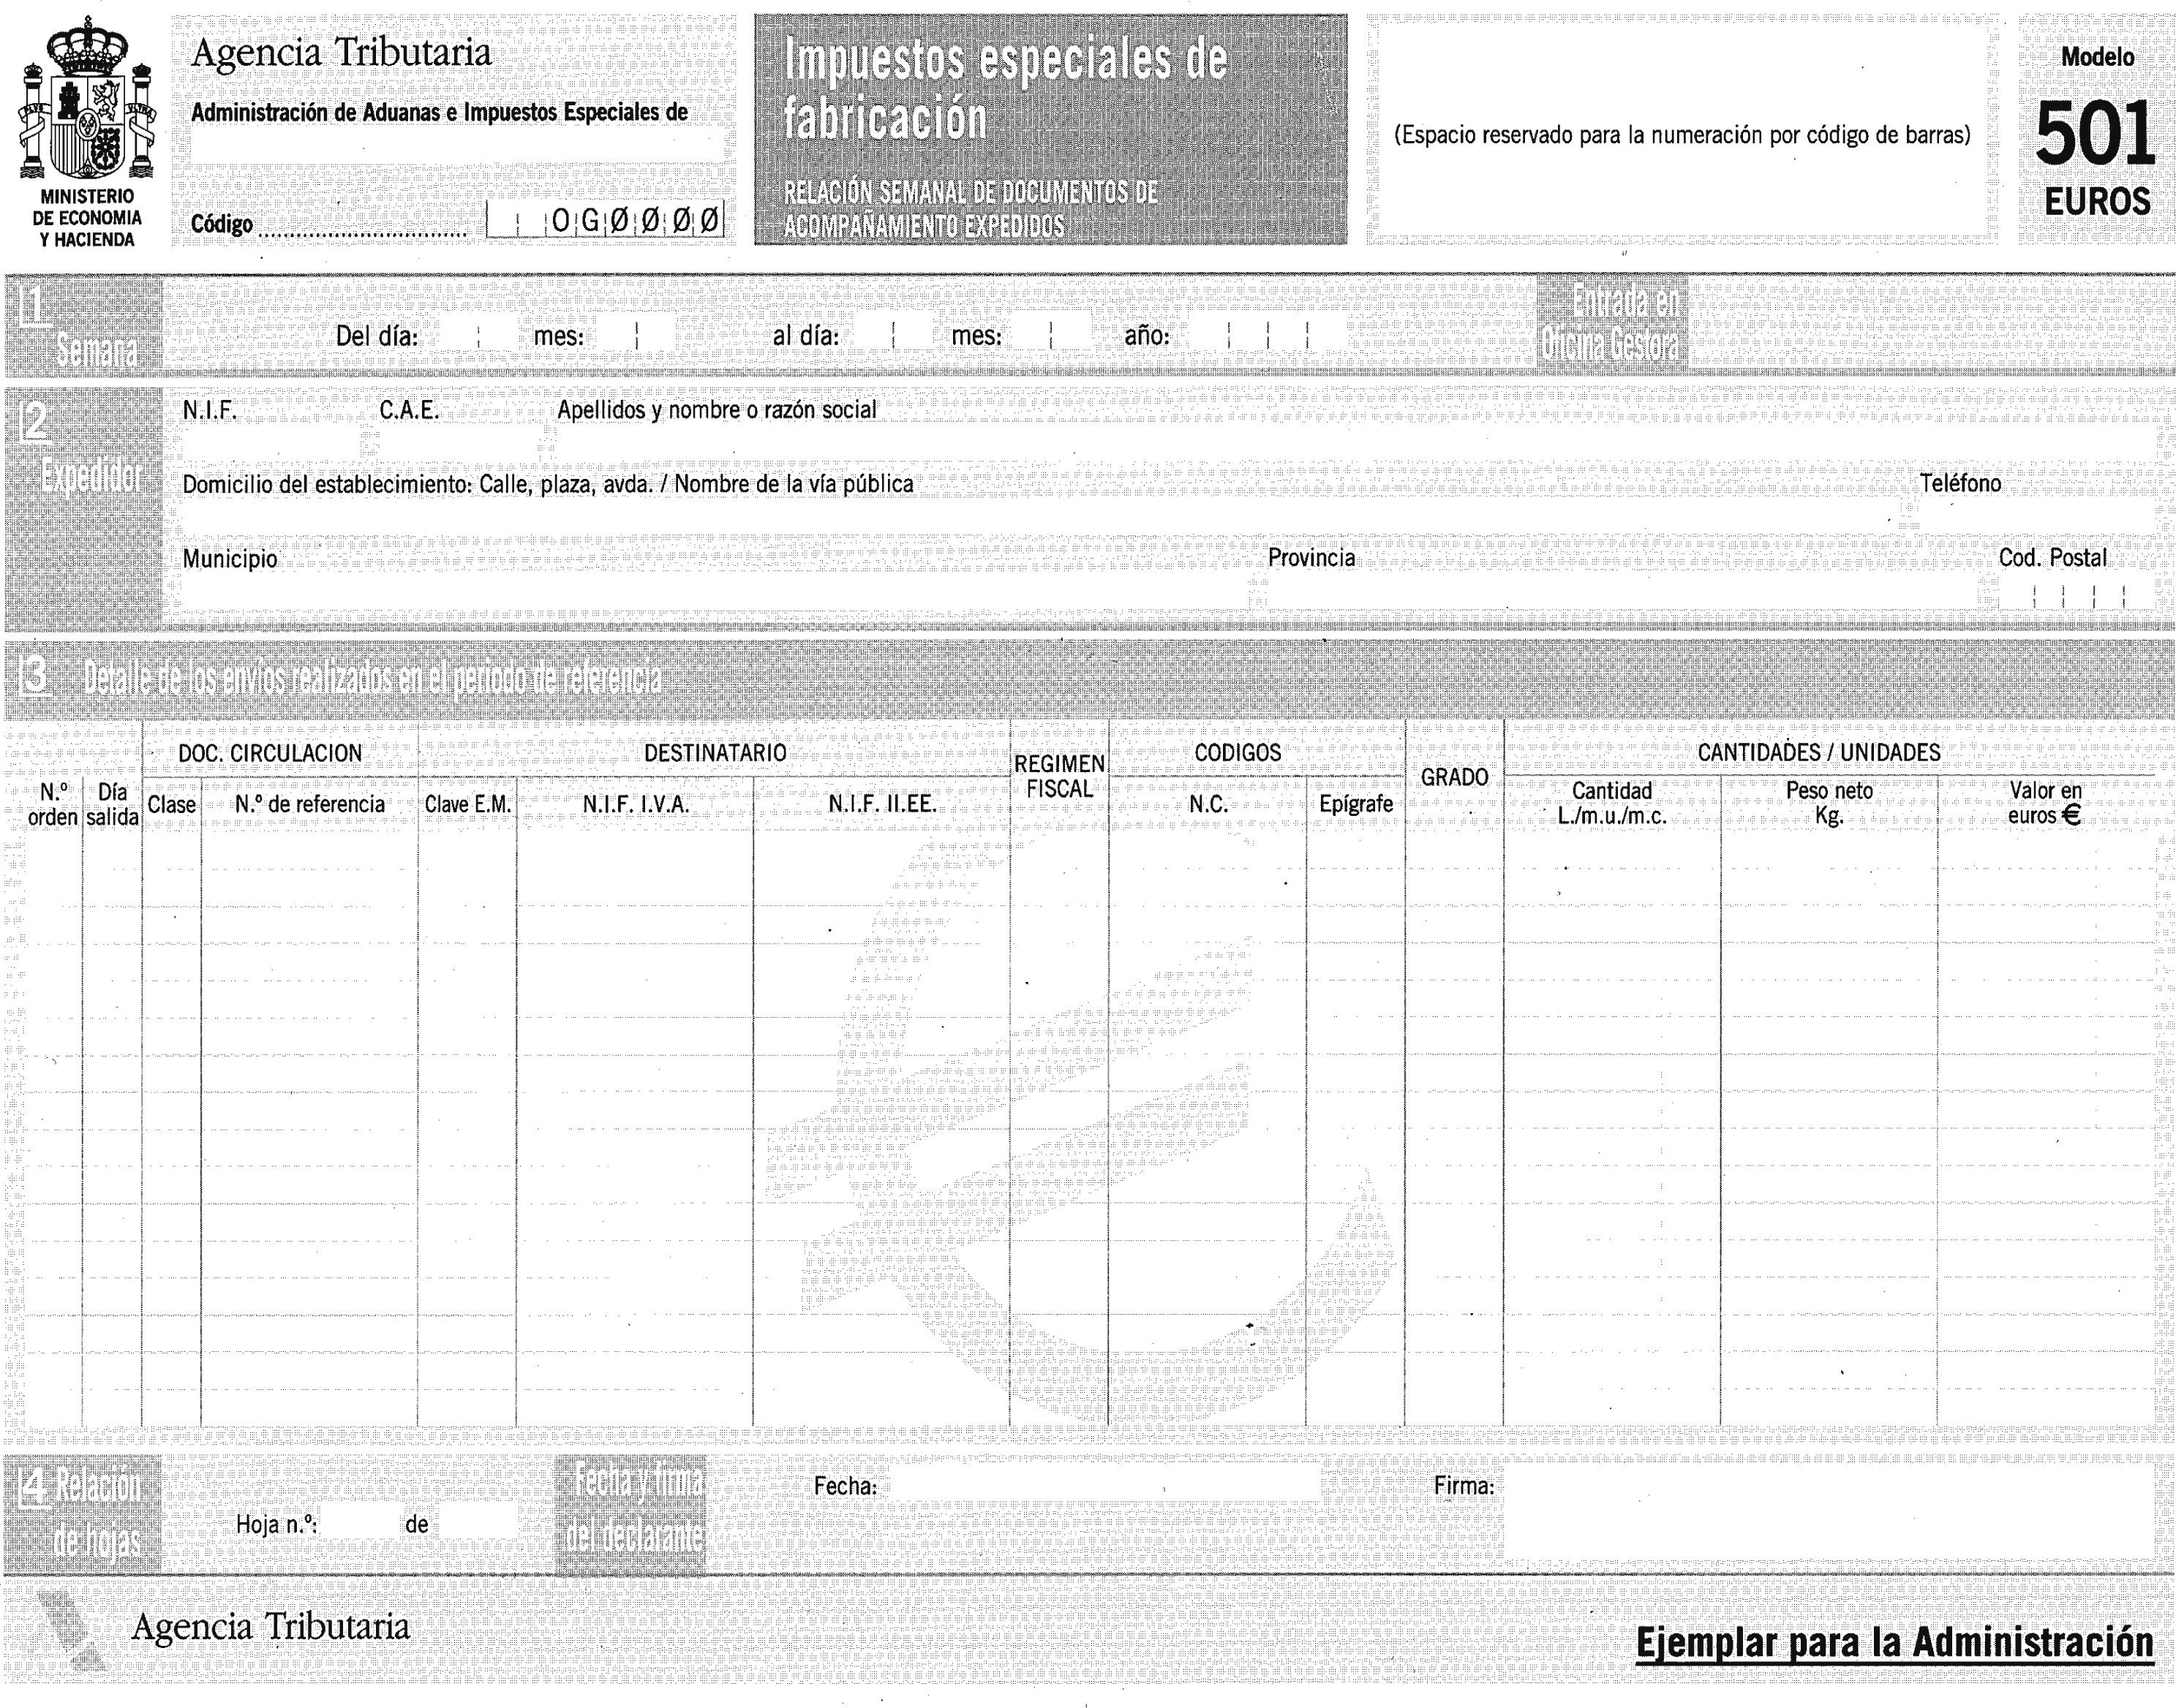Viewport: 2176px width, 1708px height.
Task: Click the 'GRADO' column header
Action: pyautogui.click(x=1455, y=777)
